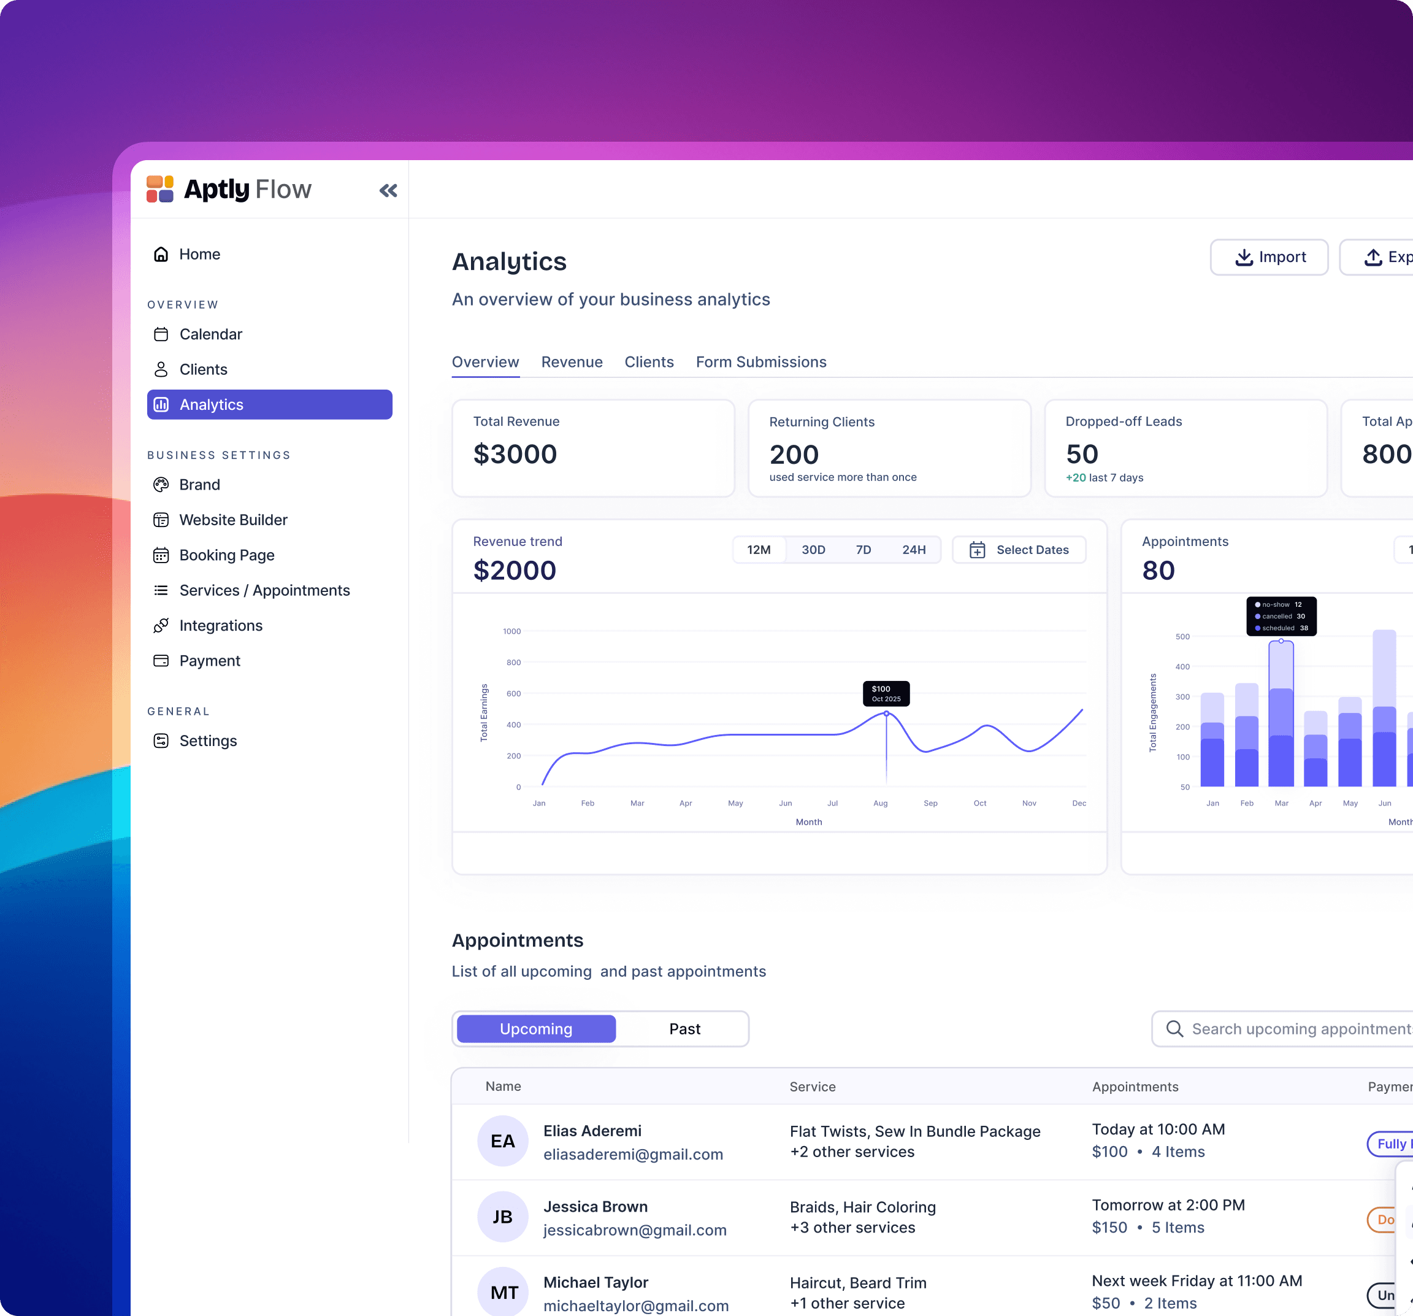Click the Services / Appointments list icon
This screenshot has width=1413, height=1316.
point(161,590)
